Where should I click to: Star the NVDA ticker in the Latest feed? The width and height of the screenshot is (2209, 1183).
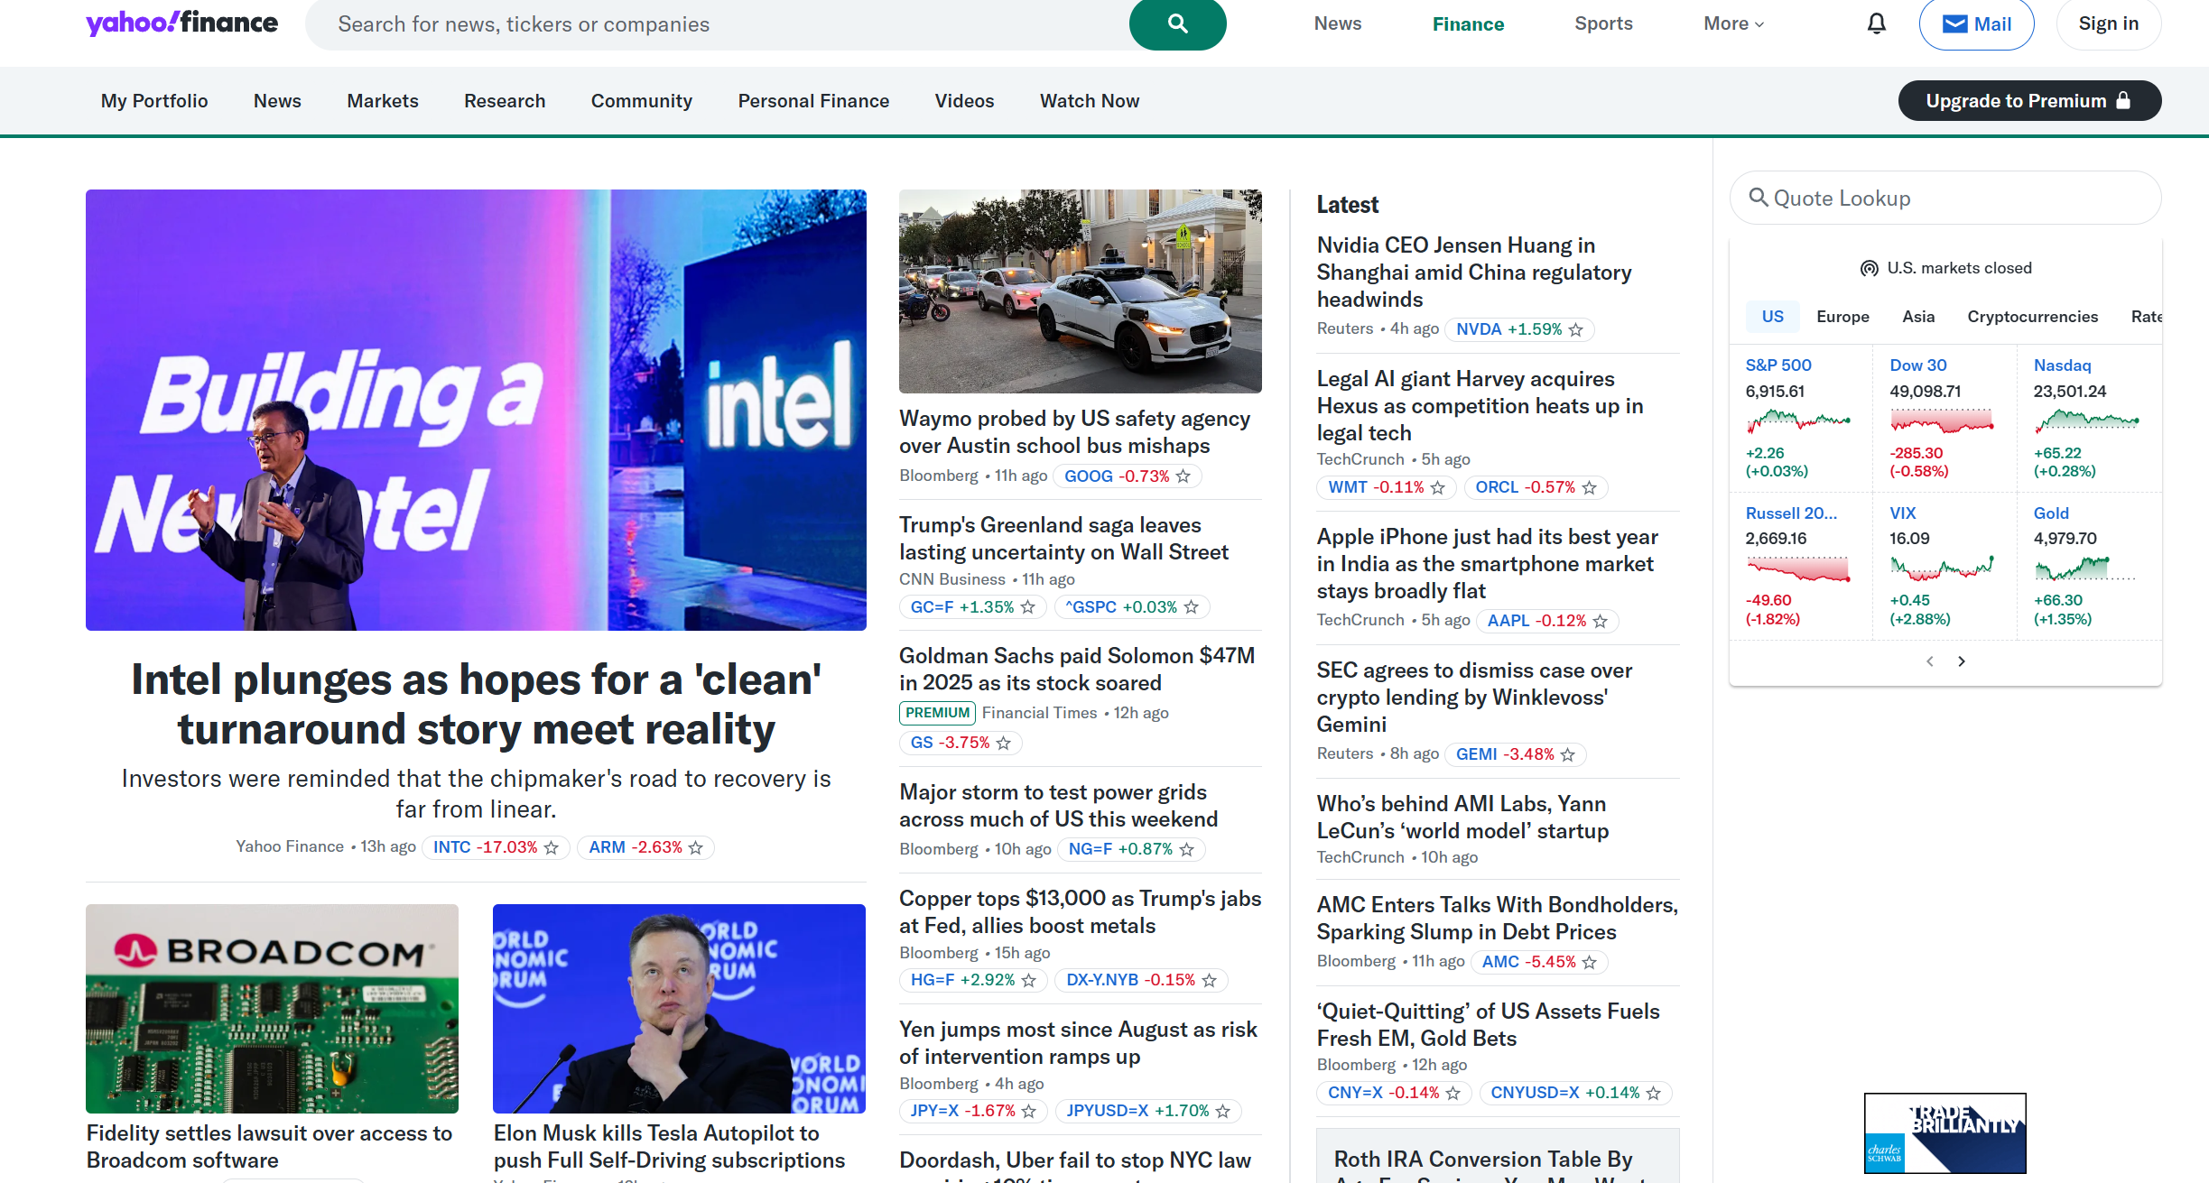tap(1576, 329)
